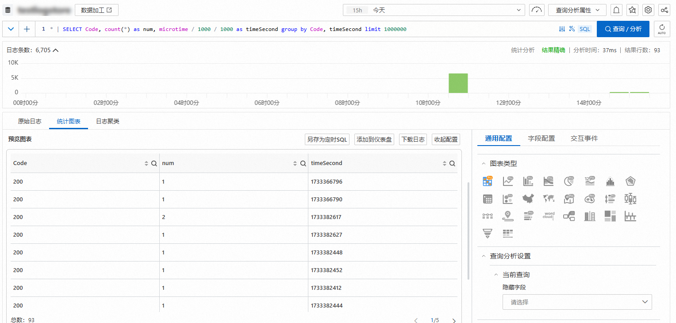The width and height of the screenshot is (676, 323).
Task: Click 另存为定时SQL button
Action: coord(327,139)
